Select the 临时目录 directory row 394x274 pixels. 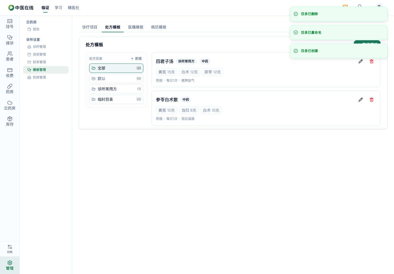click(x=116, y=99)
